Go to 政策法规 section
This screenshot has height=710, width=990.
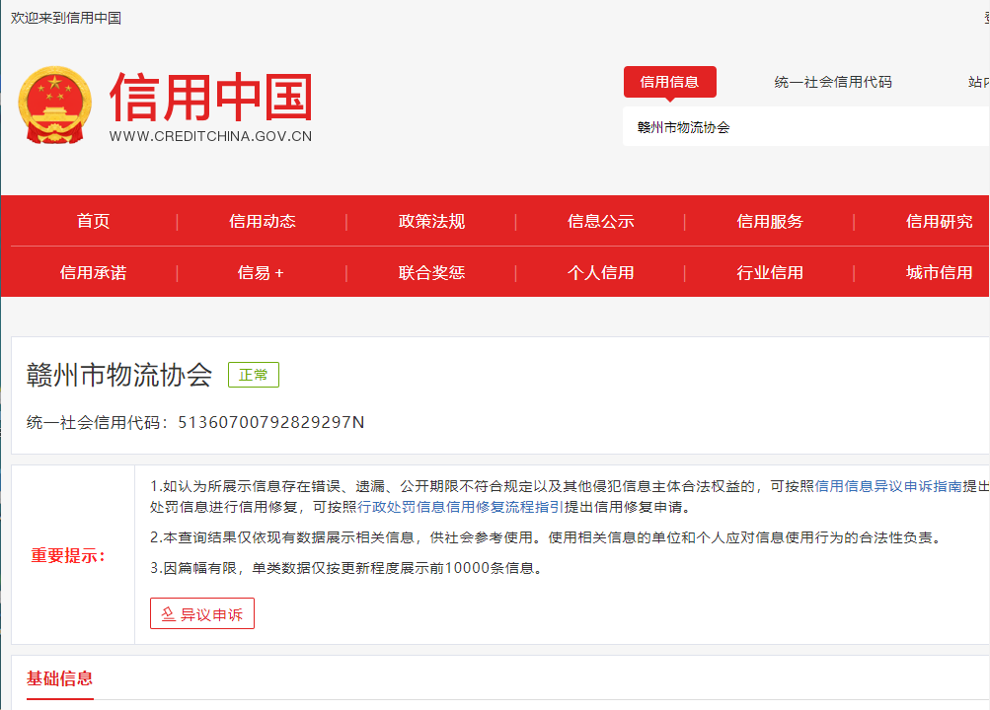[x=431, y=221]
